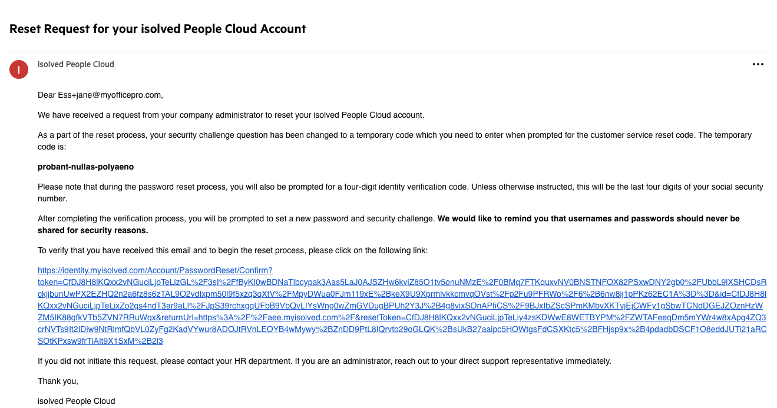This screenshot has width=777, height=408.
Task: Click the subject line of the email
Action: 157,28
